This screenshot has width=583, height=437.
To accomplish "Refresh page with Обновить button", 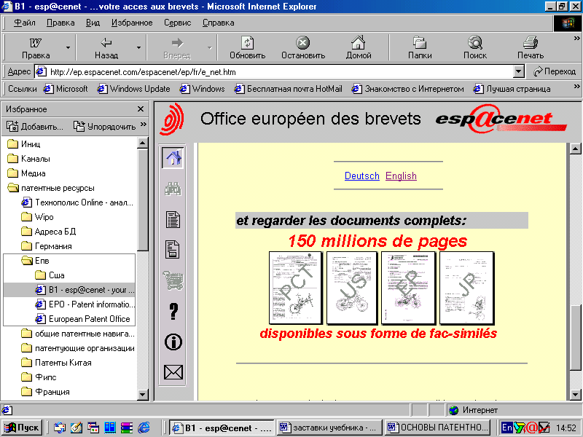I will (247, 47).
